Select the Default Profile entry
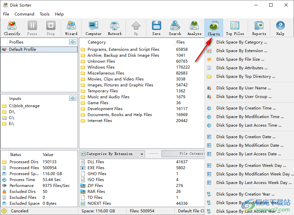The width and height of the screenshot is (294, 215). (x=39, y=49)
